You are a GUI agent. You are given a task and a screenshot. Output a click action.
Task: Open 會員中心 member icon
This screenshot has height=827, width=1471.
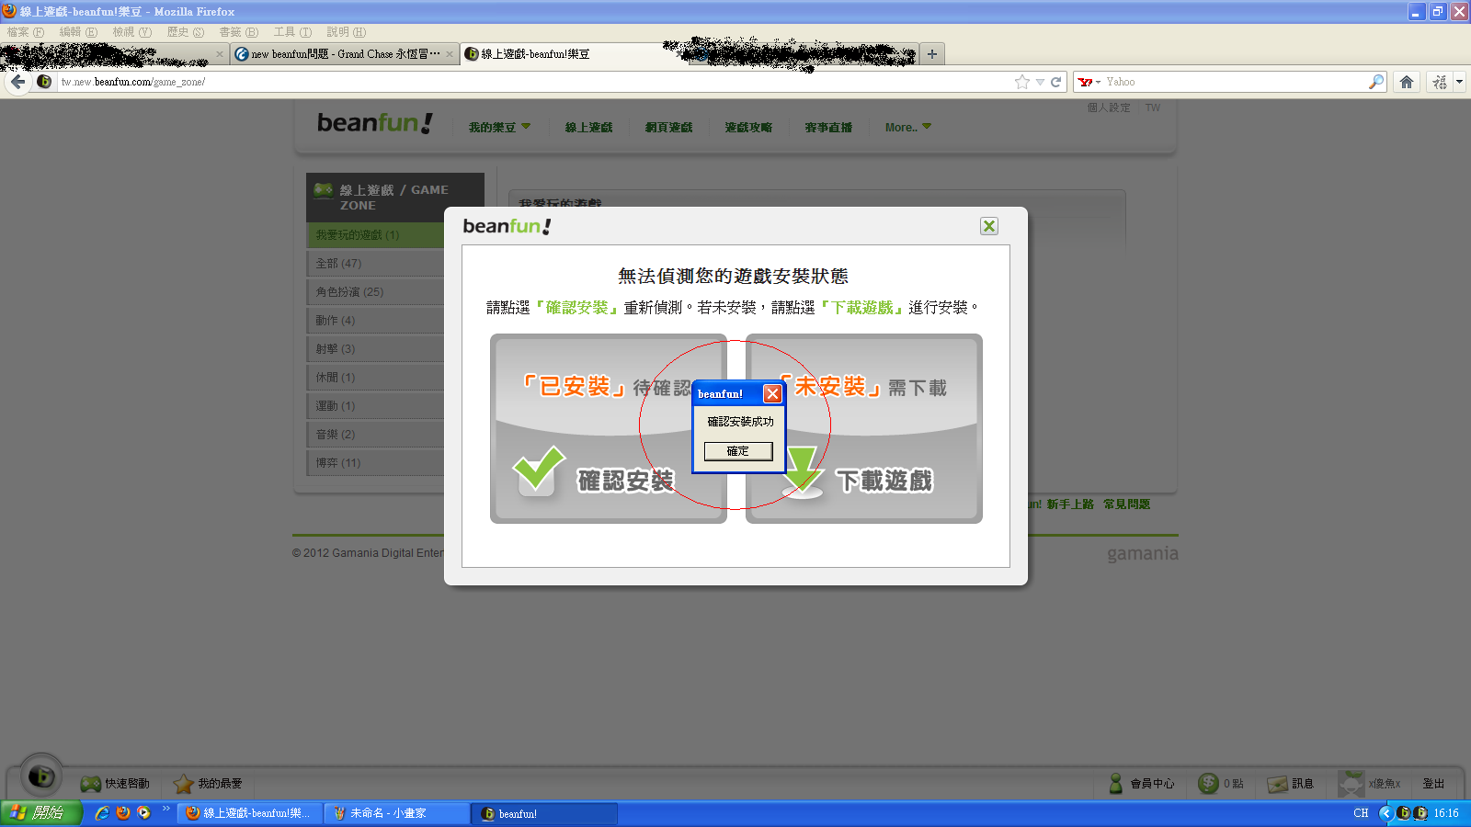pos(1115,784)
